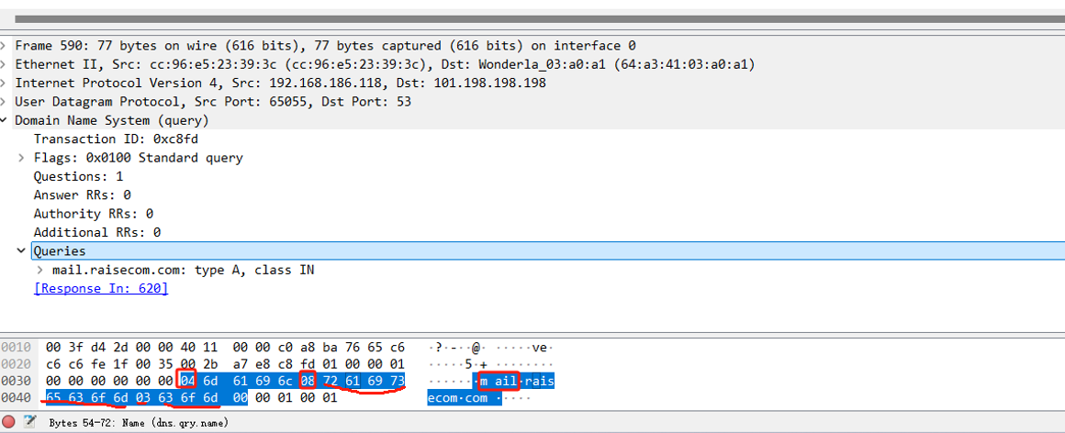
Task: Select the Authority RRs: 0 field
Action: coord(93,214)
